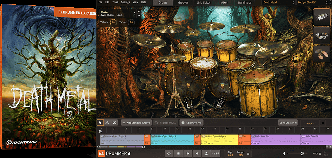Open the Death Metal library dropdown
Screen dimensions: 332x158
click(278, 2)
